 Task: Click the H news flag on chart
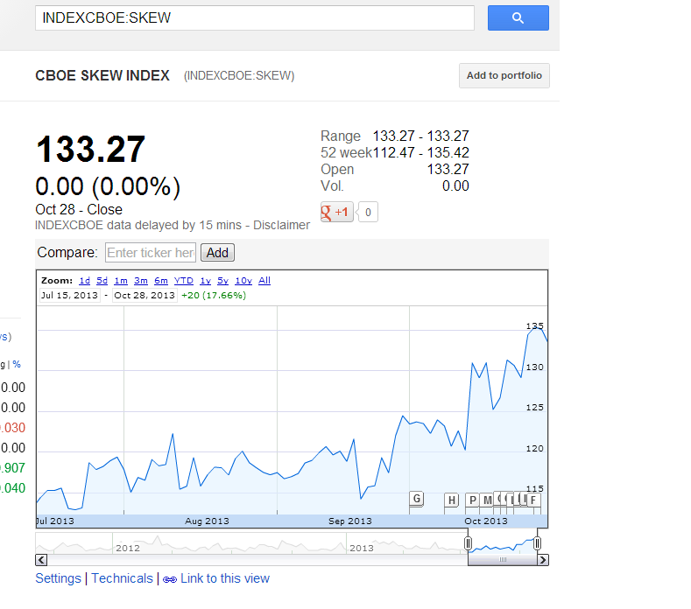click(452, 500)
